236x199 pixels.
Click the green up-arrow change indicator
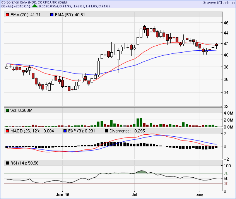tap(35, 6)
